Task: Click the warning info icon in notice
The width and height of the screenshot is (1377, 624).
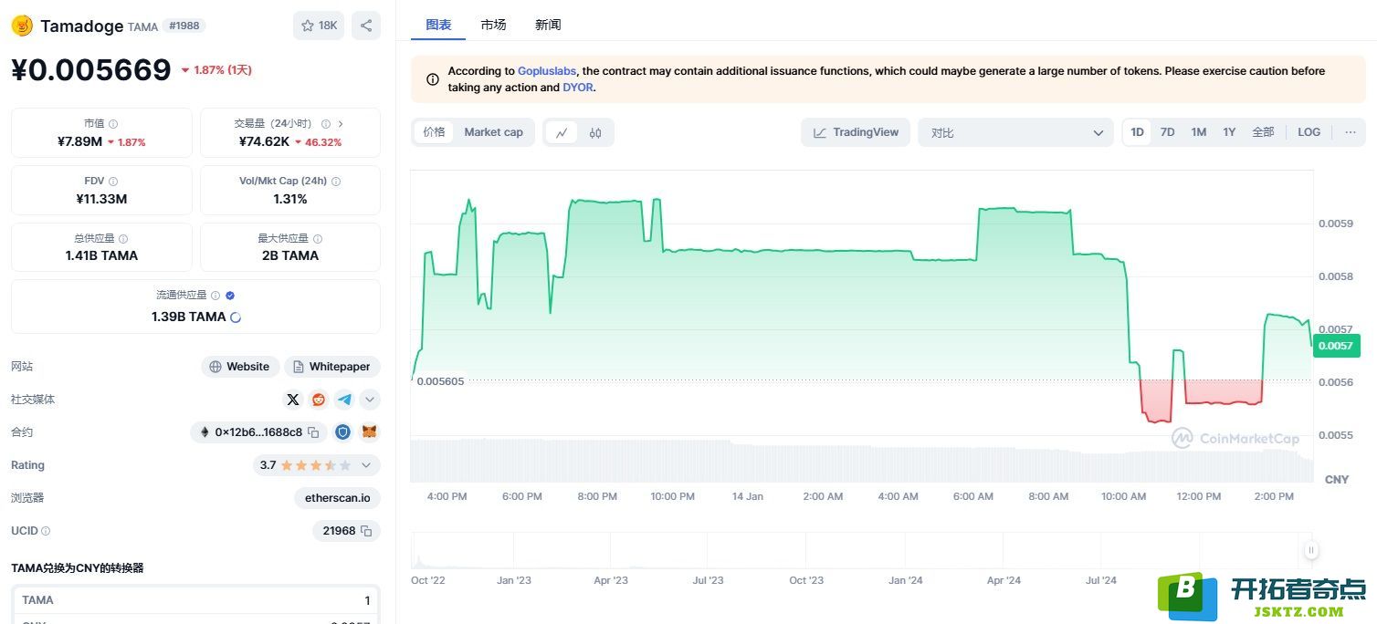Action: [433, 79]
